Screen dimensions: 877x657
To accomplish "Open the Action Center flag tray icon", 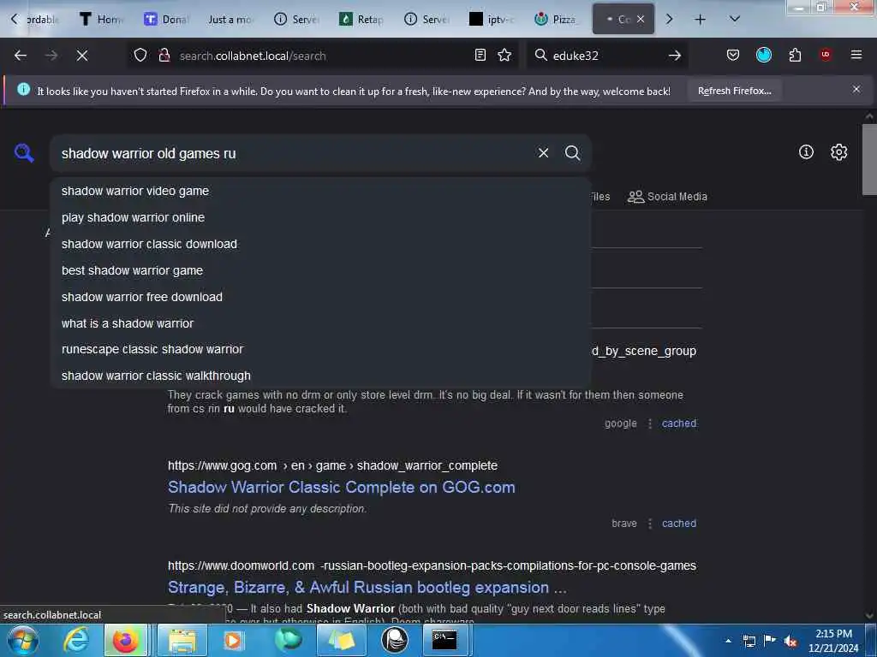I will [770, 640].
